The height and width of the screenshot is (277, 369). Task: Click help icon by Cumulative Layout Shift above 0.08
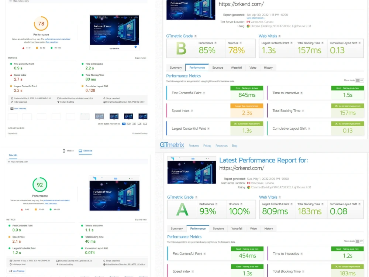(359, 204)
